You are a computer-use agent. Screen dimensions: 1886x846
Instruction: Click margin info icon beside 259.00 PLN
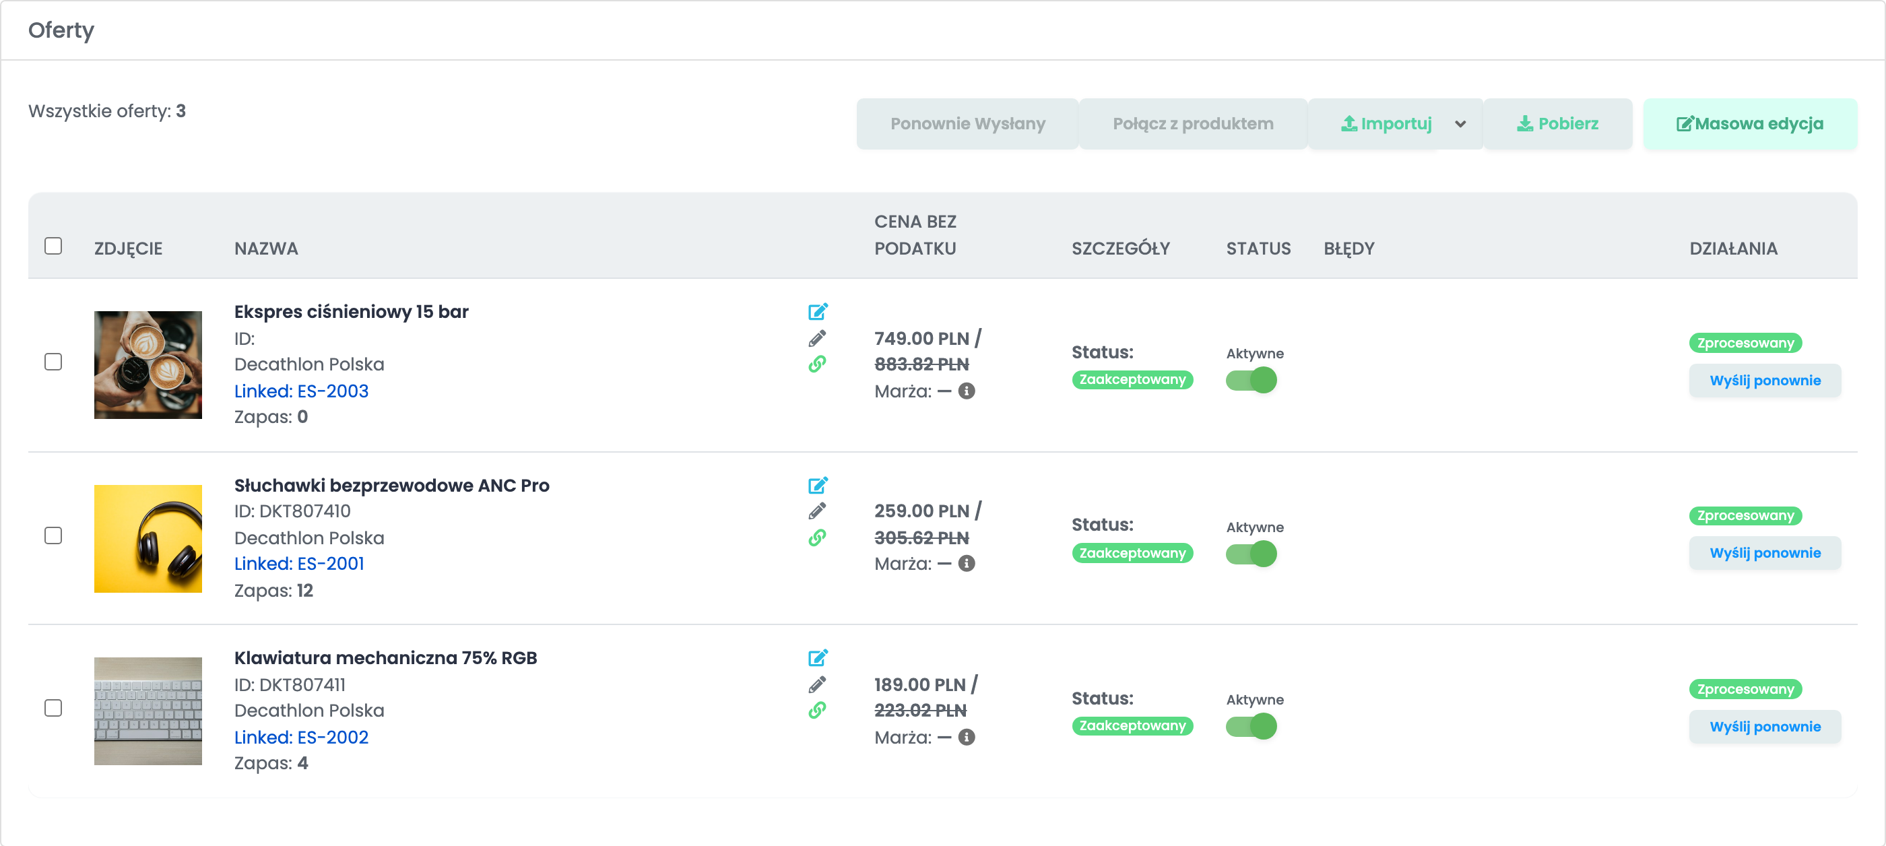pyautogui.click(x=967, y=564)
